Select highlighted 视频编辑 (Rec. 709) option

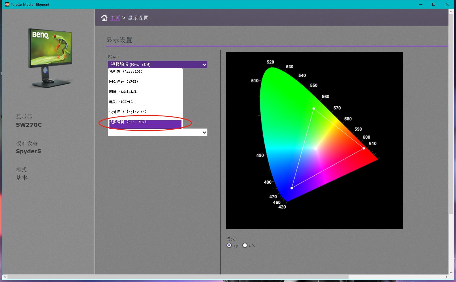[x=145, y=123]
